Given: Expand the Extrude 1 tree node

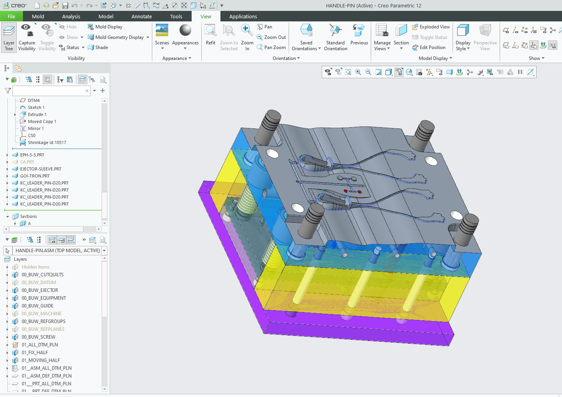Looking at the screenshot, I should 15,114.
